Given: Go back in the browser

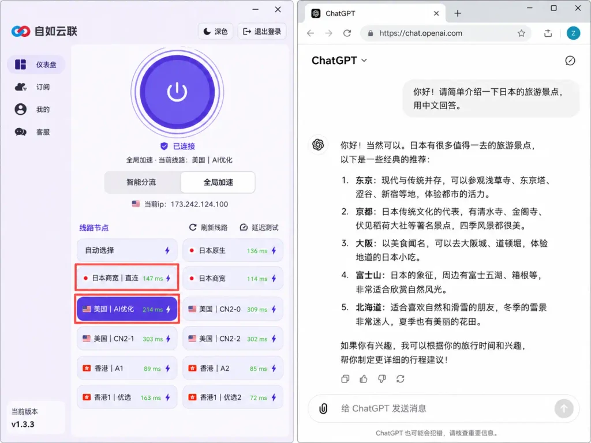Looking at the screenshot, I should point(311,33).
